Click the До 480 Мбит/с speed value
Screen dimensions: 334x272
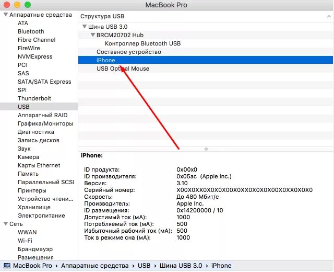point(198,197)
